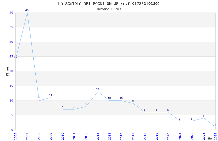Click the subtitle 'Numero Firme'
This screenshot has height=141, width=218.
[109, 9]
